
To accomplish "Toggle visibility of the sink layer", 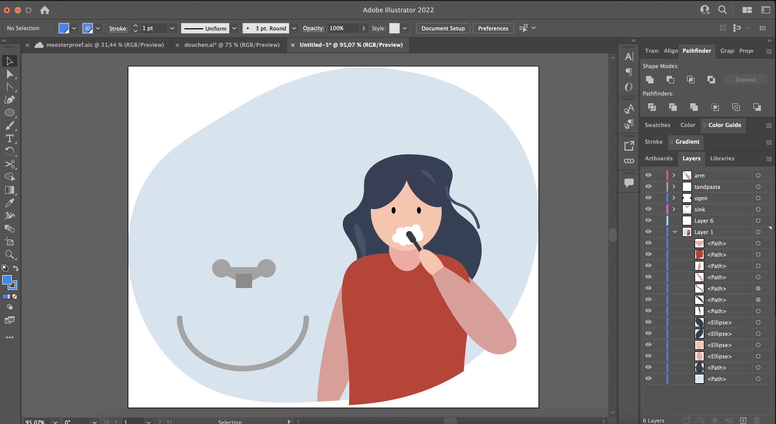I will (648, 209).
